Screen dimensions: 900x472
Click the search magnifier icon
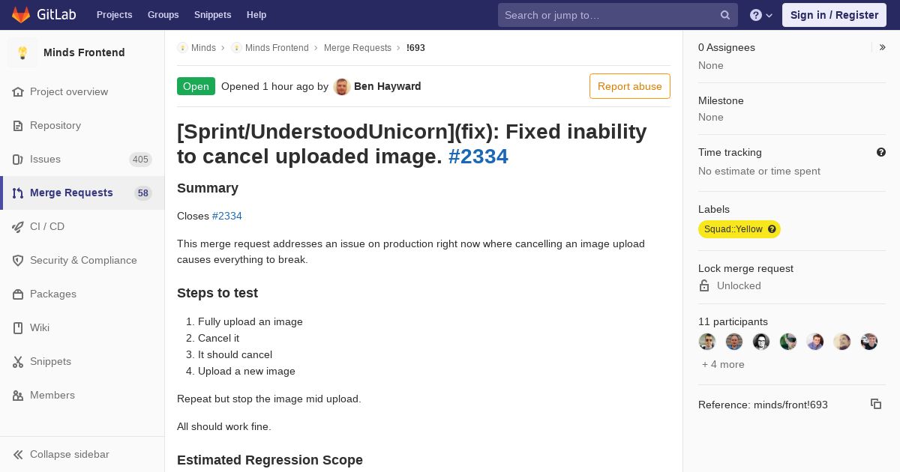(x=725, y=15)
